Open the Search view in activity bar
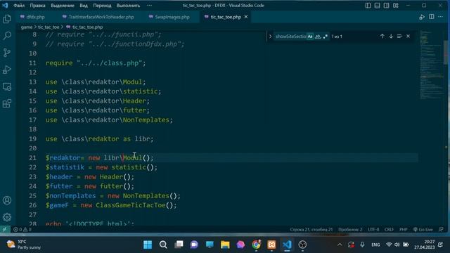 coord(7,36)
